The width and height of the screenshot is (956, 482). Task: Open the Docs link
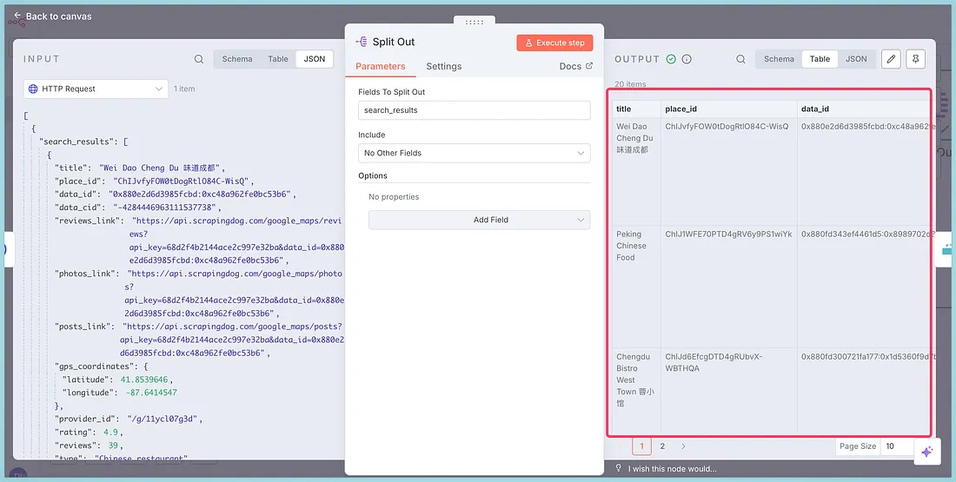575,66
